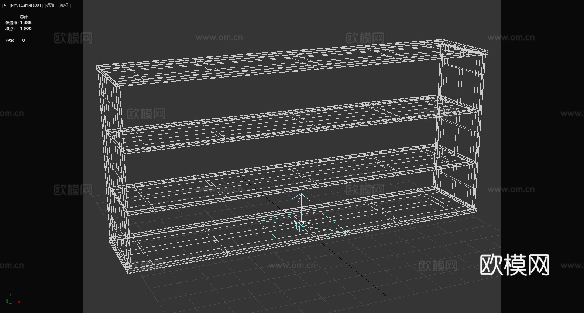Screen dimensions: 584x313
Task: Click the XYZ axis tripod icon
Action: [x=13, y=299]
